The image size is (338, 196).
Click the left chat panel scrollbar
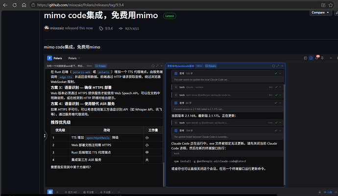coord(164,174)
